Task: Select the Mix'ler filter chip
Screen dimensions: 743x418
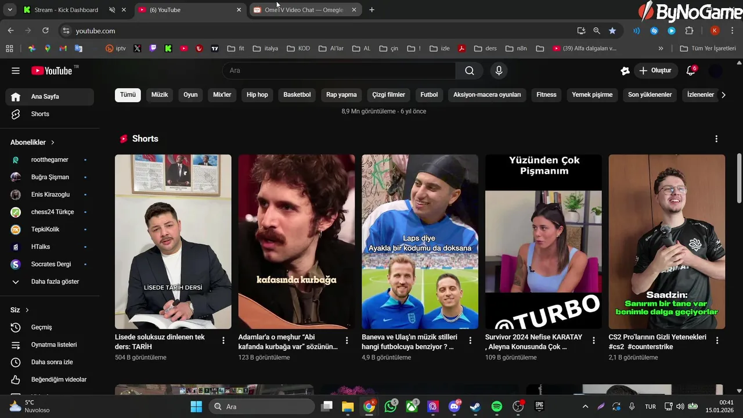Action: [222, 95]
